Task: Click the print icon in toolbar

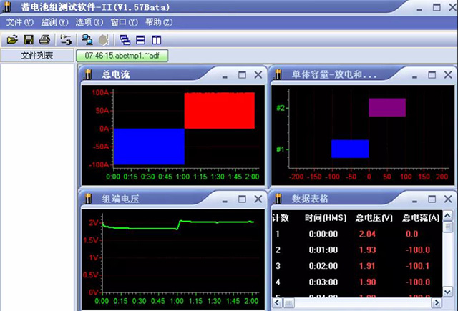Action: tap(45, 39)
